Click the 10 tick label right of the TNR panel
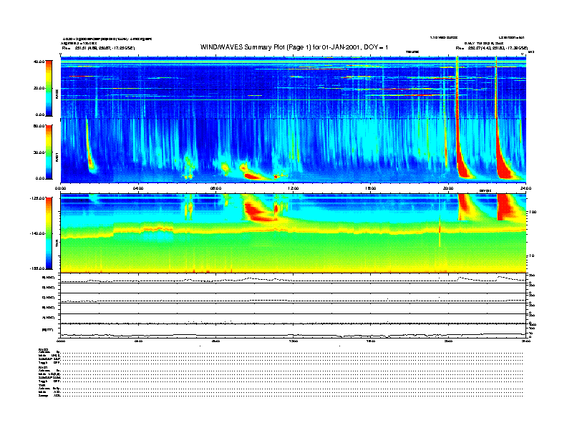The width and height of the screenshot is (567, 438). 531,256
